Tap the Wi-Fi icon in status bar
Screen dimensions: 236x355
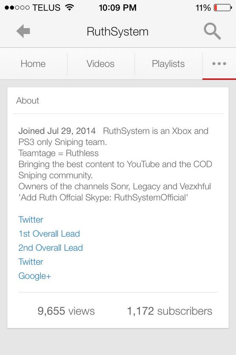pos(69,7)
